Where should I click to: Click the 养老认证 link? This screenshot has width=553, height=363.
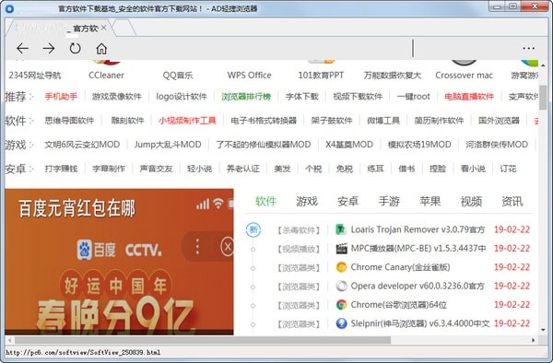pyautogui.click(x=243, y=169)
